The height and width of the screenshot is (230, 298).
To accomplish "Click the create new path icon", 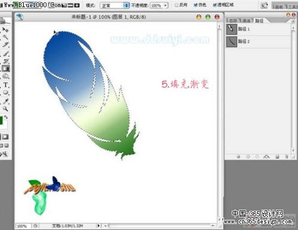I will coord(277,157).
